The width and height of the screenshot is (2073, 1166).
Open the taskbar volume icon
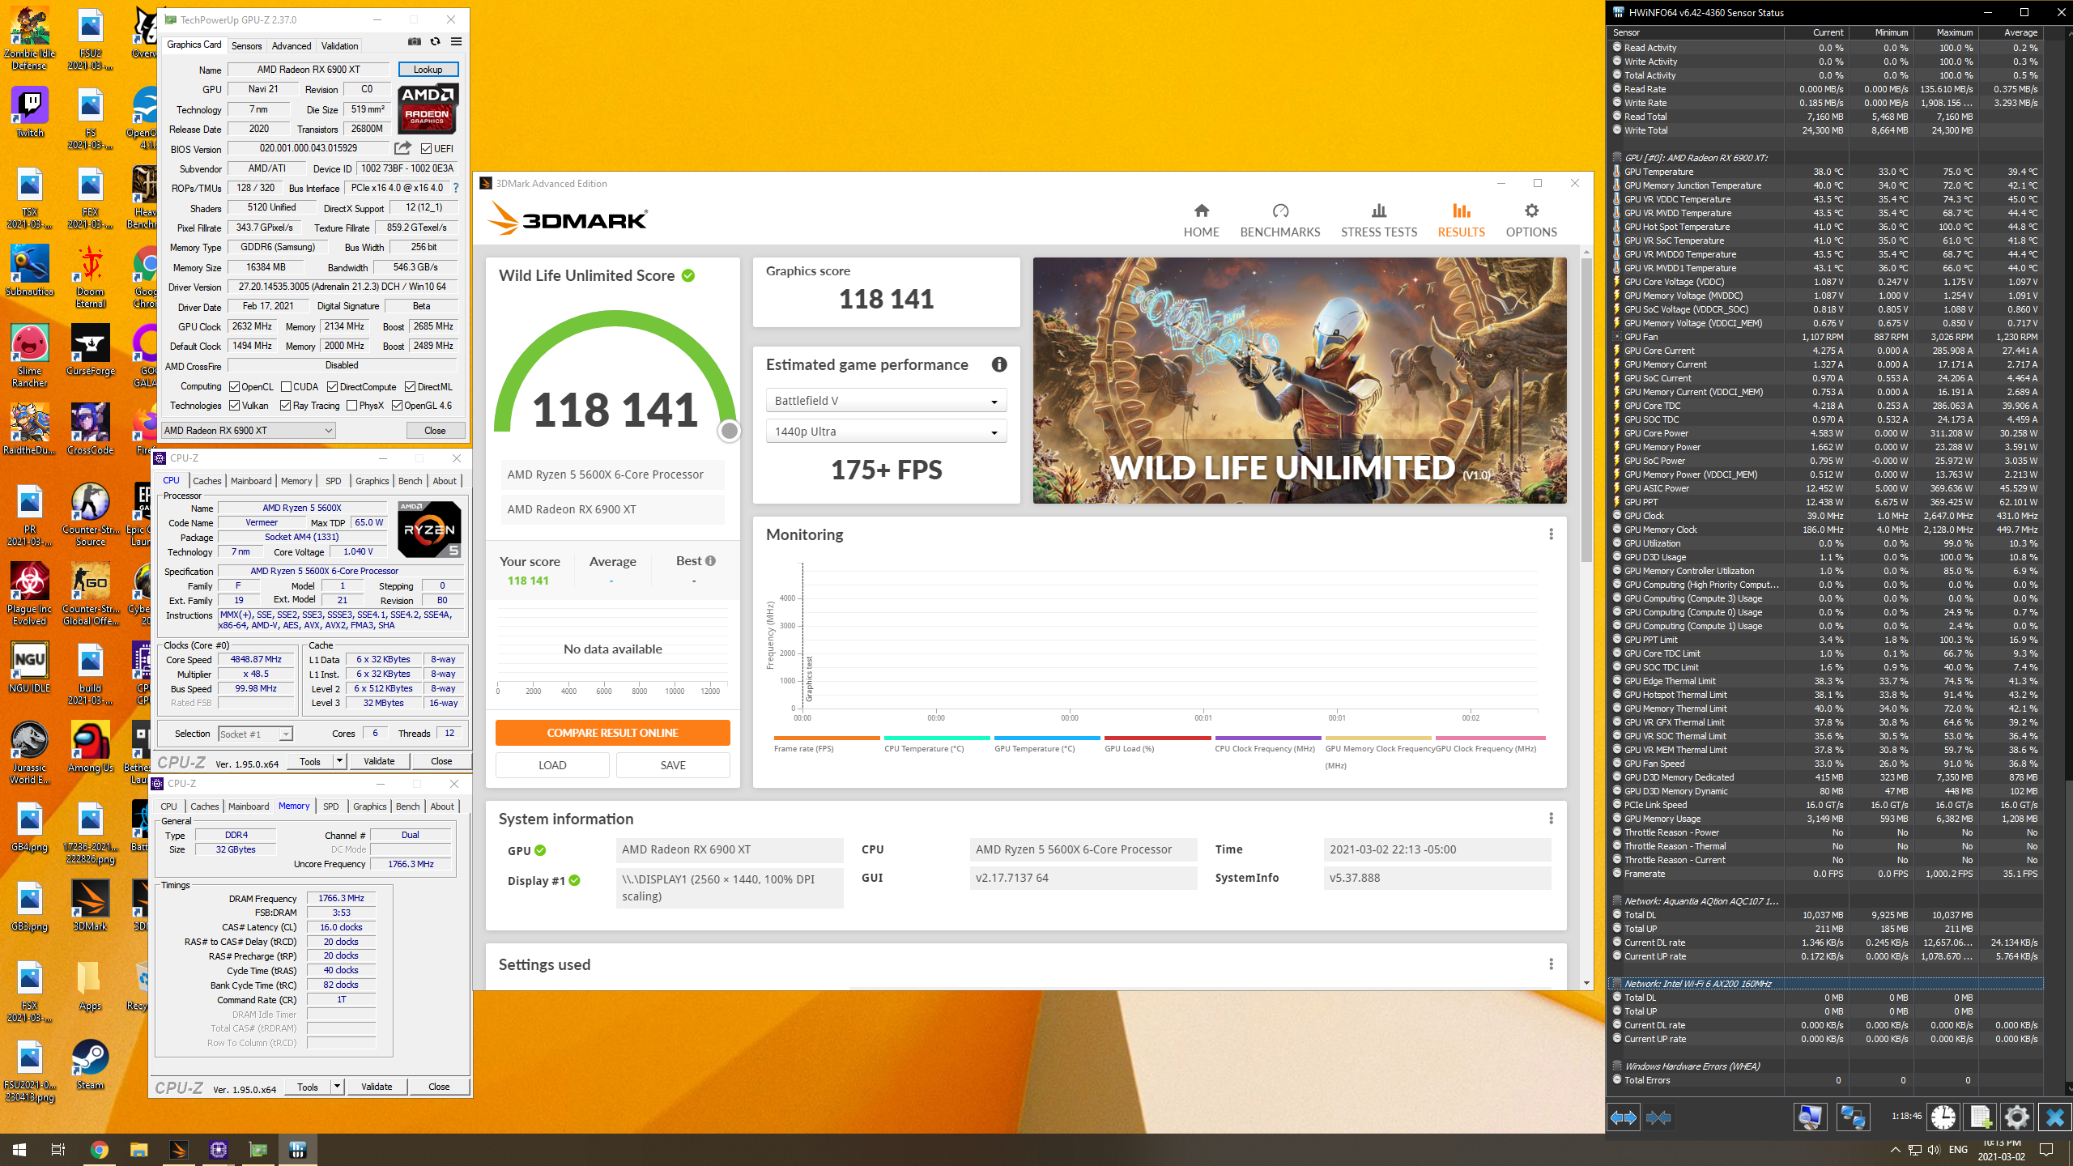1935,1150
